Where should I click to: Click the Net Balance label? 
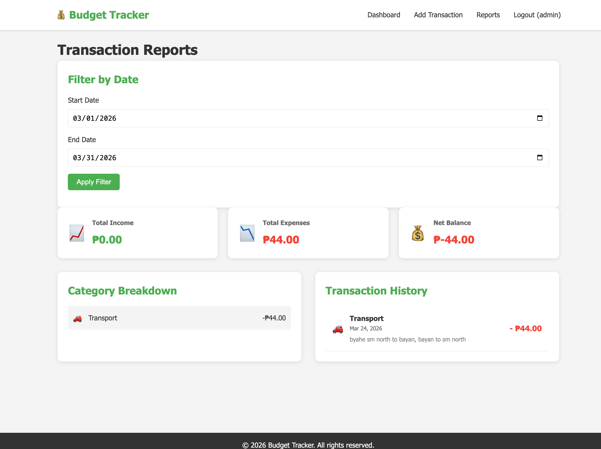point(452,223)
